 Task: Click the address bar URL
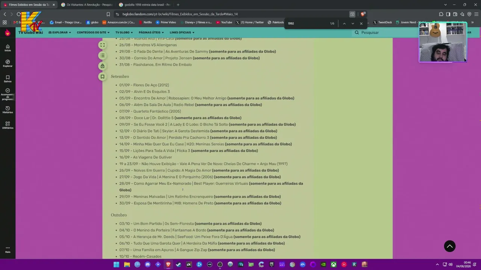[x=180, y=14]
